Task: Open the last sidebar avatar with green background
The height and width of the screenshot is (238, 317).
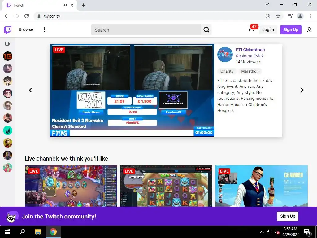Action: (x=8, y=168)
